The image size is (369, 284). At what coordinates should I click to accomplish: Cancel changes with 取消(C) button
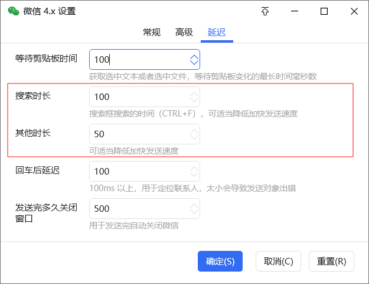(x=278, y=261)
